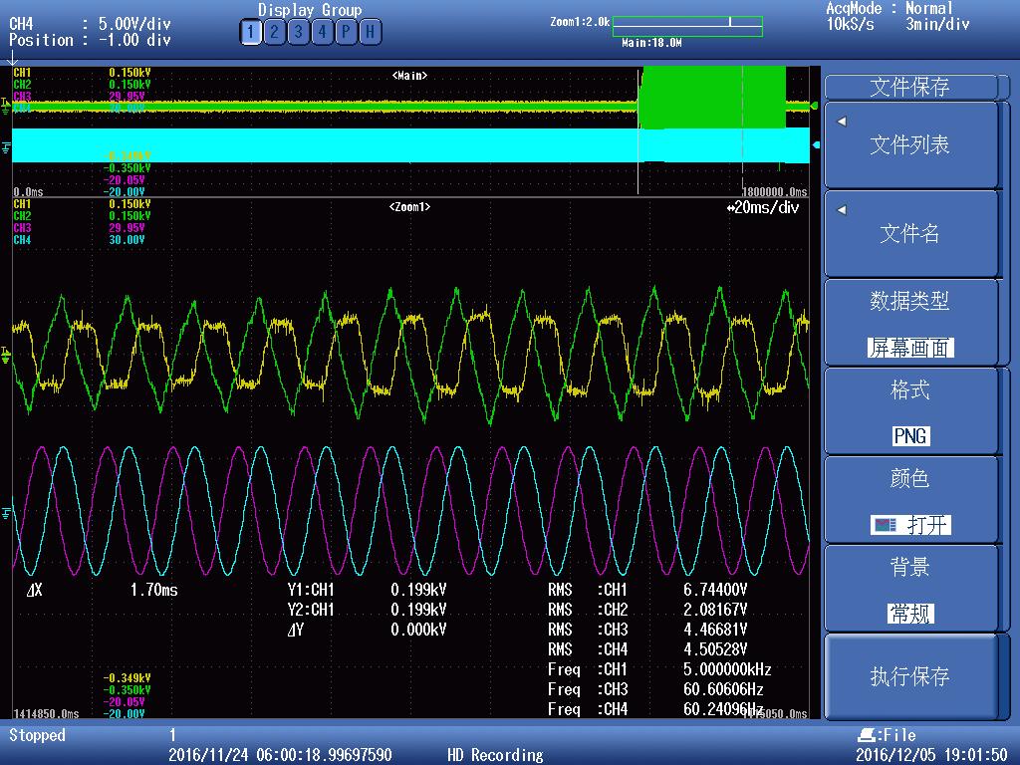Toggle the 颜色 (color) setting 打开
Screen dimensions: 1020x765
[927, 525]
